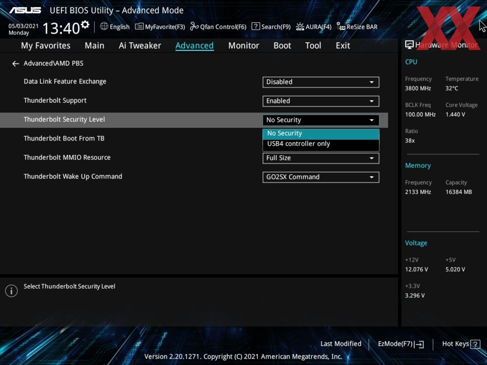The image size is (487, 365).
Task: Go to Boot tab
Action: coord(282,45)
